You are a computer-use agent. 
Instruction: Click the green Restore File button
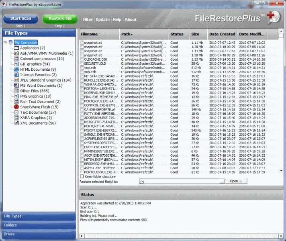60,18
